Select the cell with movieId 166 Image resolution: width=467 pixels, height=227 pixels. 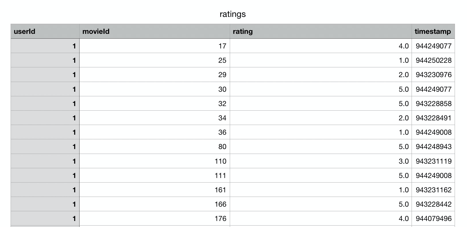[x=155, y=204]
